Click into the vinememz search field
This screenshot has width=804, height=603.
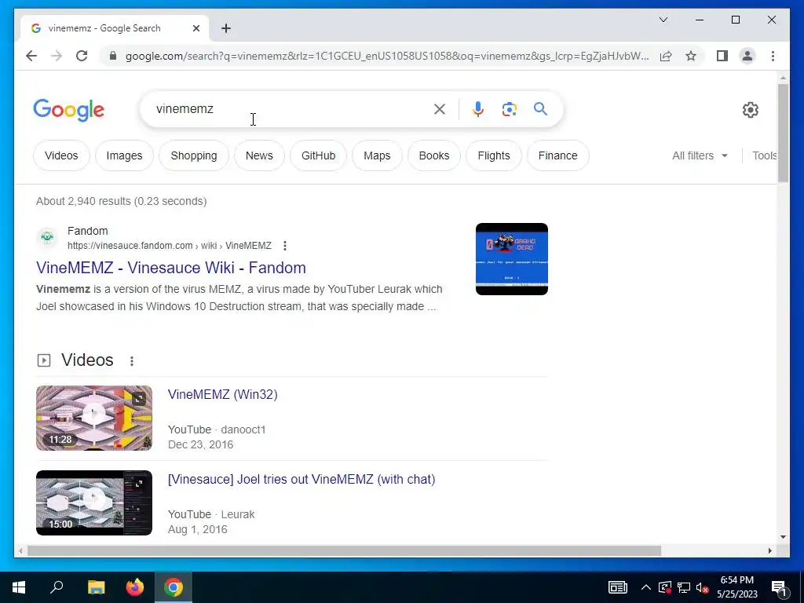290,108
